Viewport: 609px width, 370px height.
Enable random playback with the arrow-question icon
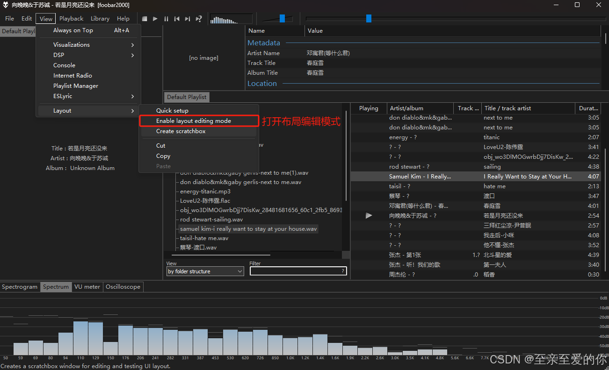[198, 19]
